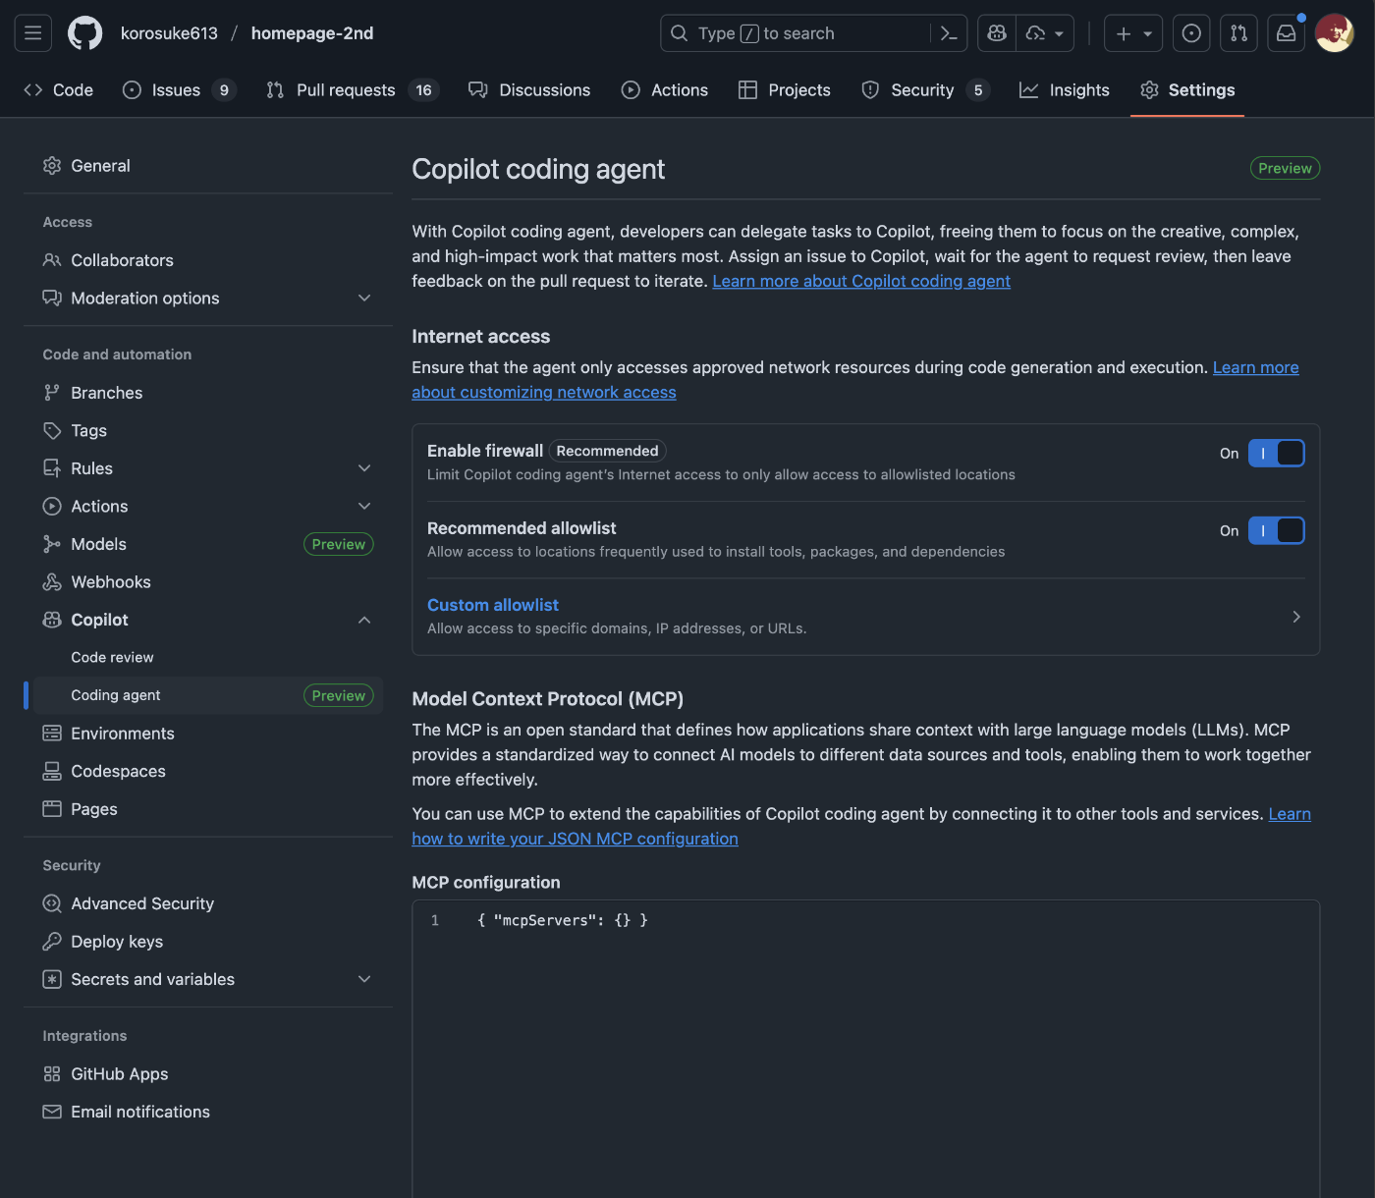The image size is (1375, 1198).
Task: Open customizing network access link
Action: (x=544, y=392)
